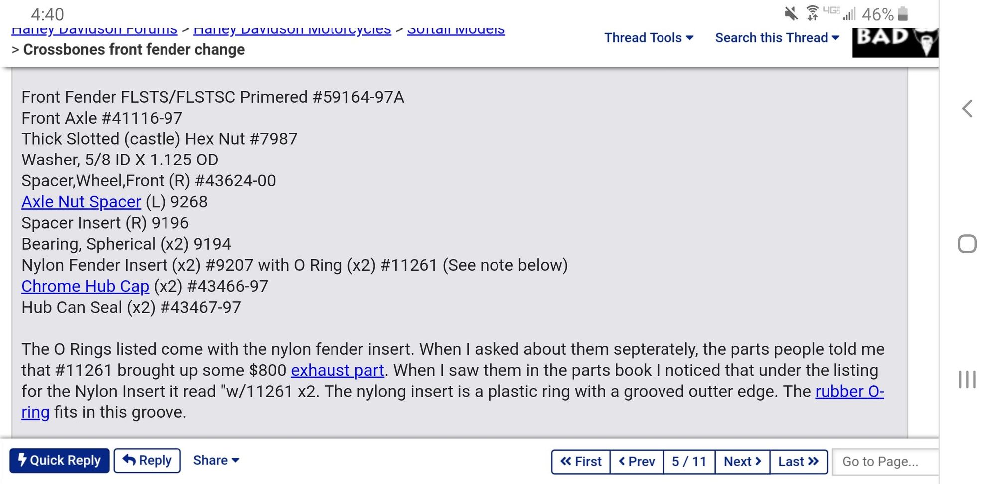Screen dimensions: 995x484
Task: Tap the Wi-Fi status icon
Action: point(812,13)
